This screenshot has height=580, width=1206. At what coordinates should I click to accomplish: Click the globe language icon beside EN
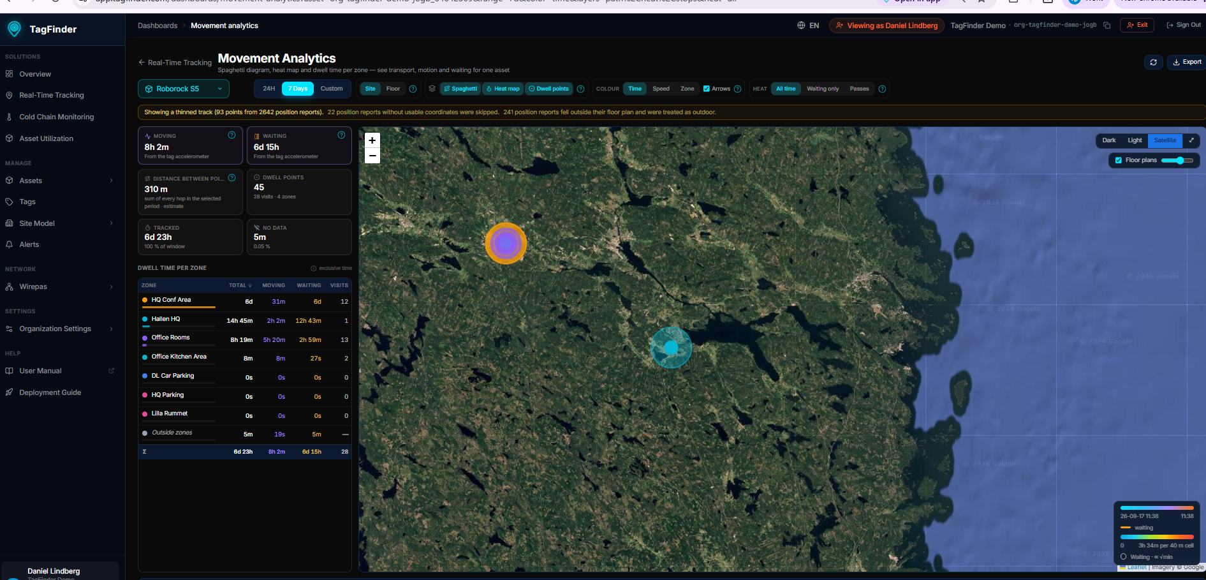(x=801, y=26)
